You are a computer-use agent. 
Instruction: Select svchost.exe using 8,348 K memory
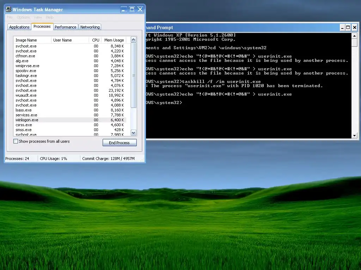tap(70, 46)
